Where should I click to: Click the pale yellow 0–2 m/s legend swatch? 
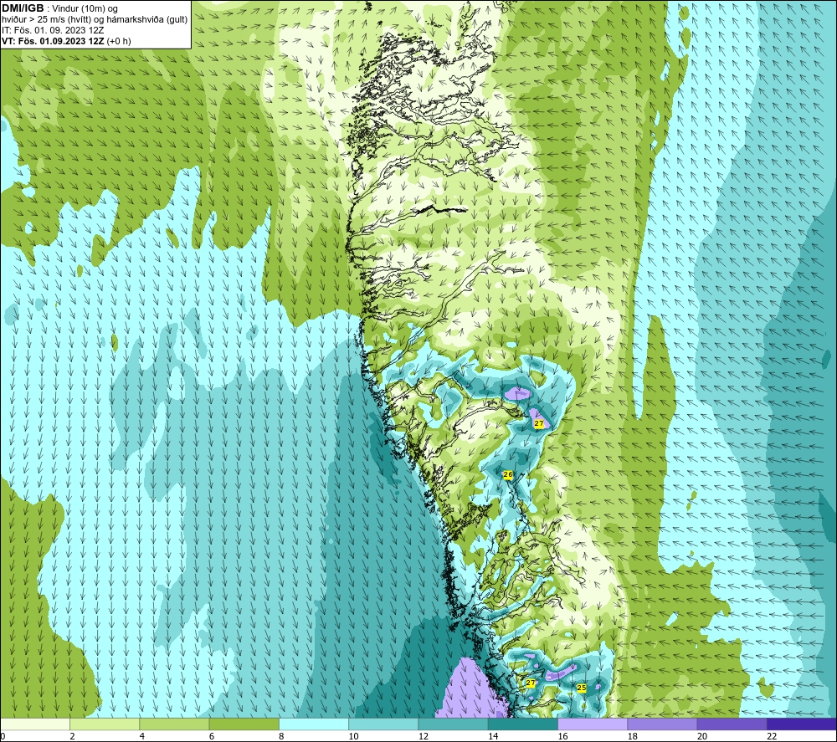pyautogui.click(x=35, y=724)
